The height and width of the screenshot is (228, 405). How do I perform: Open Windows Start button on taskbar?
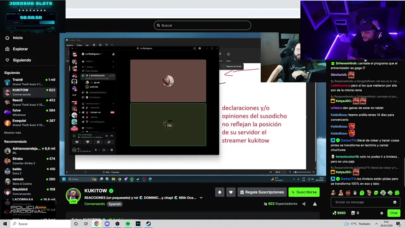point(5,224)
